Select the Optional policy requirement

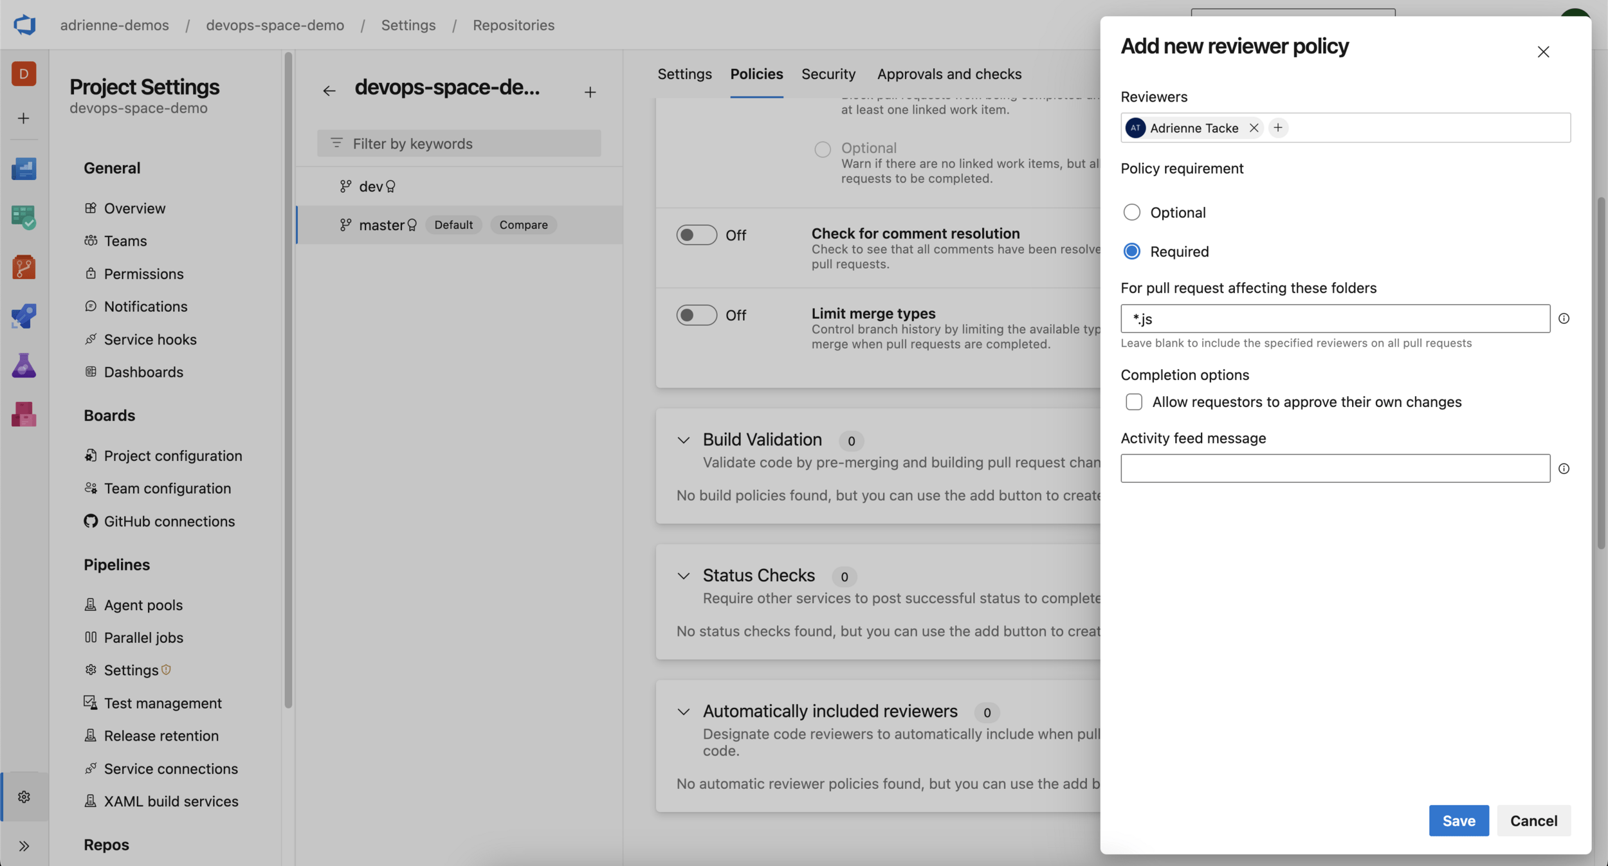point(1131,212)
